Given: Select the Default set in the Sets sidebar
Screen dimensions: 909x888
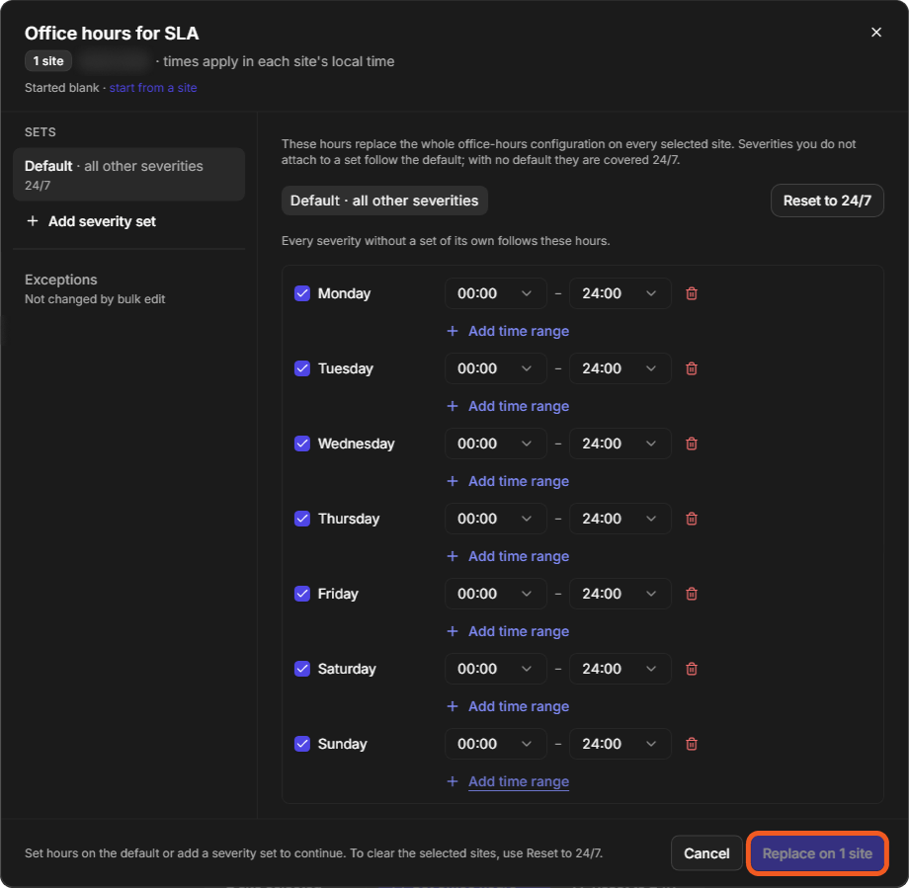Looking at the screenshot, I should tap(128, 175).
